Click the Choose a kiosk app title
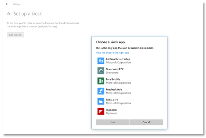The height and width of the screenshot is (138, 206). point(110,42)
